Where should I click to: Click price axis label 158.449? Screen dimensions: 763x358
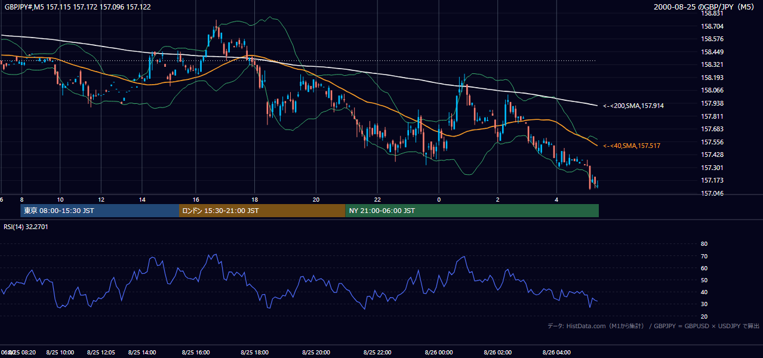pyautogui.click(x=712, y=52)
